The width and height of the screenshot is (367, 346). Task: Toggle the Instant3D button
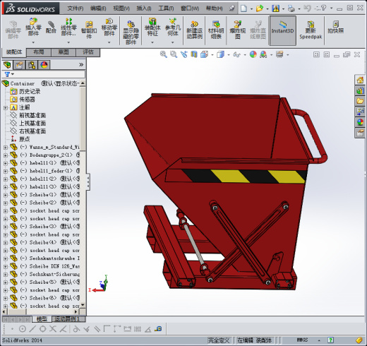(x=282, y=30)
